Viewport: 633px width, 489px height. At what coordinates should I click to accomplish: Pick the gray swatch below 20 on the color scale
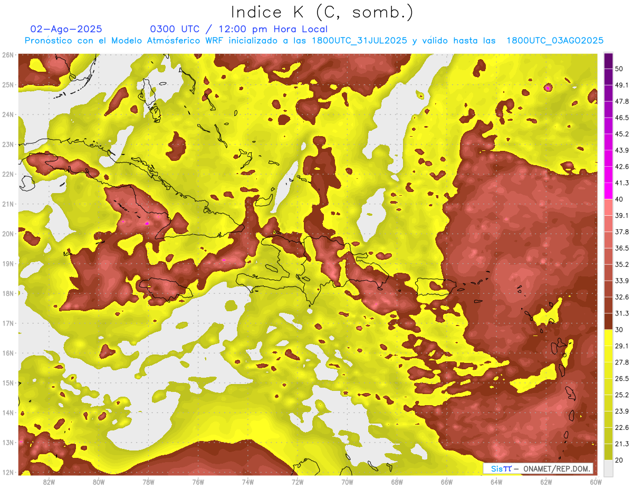click(x=608, y=468)
